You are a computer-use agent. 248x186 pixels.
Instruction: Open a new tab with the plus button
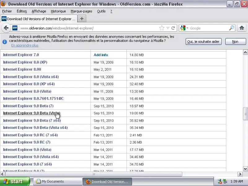[82, 19]
